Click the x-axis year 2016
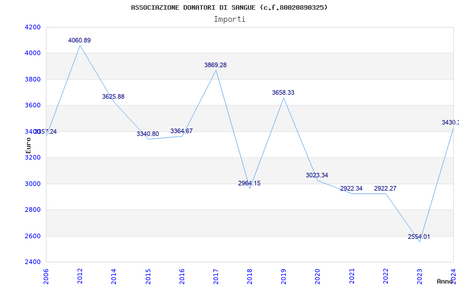 coord(182,276)
